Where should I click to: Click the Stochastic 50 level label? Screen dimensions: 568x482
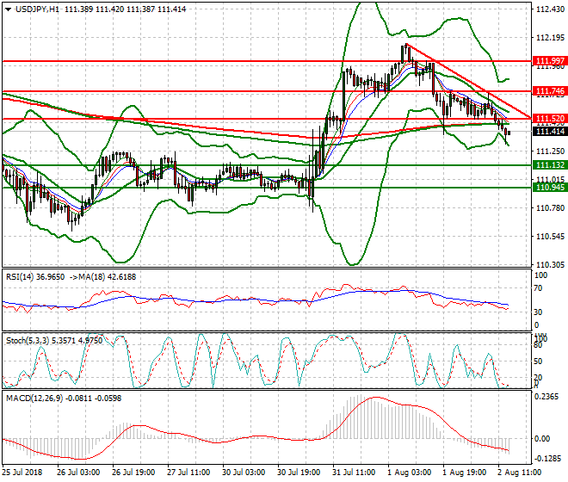click(x=538, y=361)
